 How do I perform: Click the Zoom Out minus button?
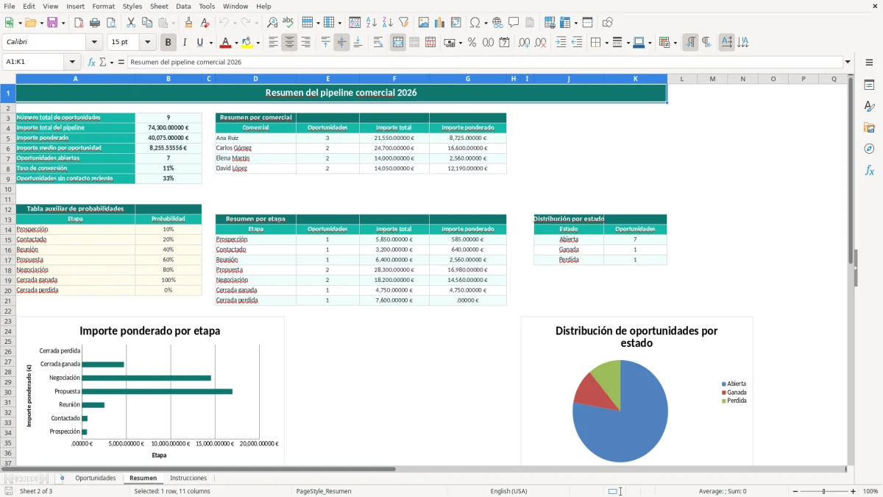796,491
